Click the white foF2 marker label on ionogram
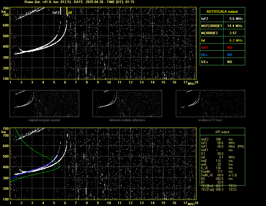Image resolution: width=266 pixels, height=206 pixels. (x=56, y=13)
